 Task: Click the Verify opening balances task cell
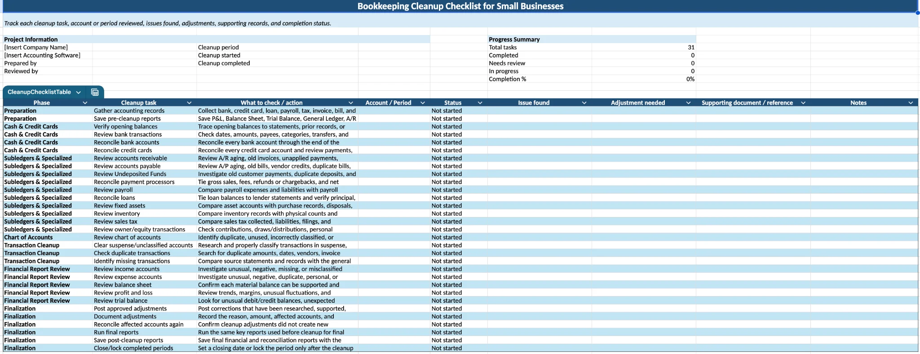(144, 127)
